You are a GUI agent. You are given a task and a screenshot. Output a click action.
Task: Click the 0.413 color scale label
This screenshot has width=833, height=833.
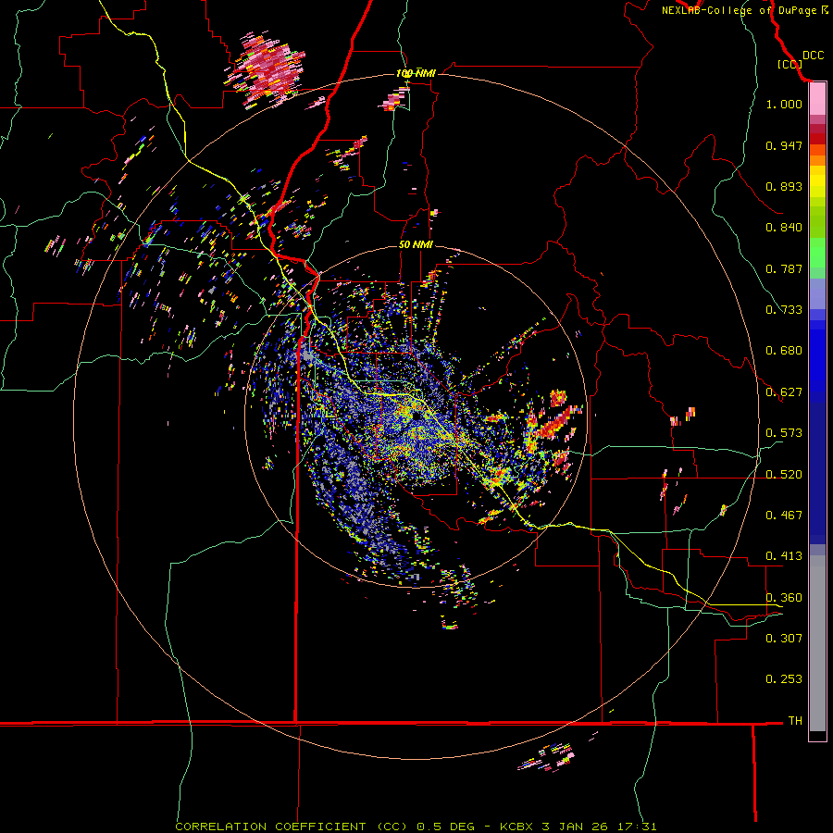784,556
